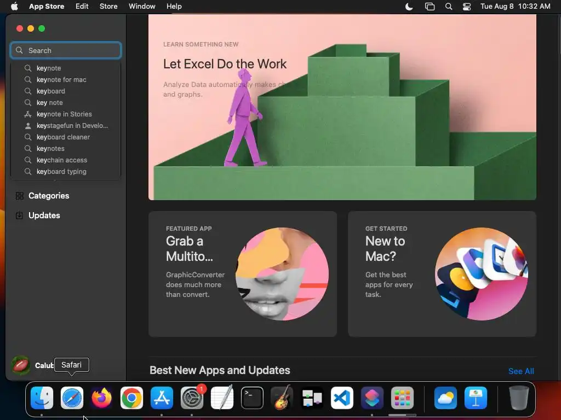
Task: Click the date and time in menu bar
Action: click(x=515, y=7)
